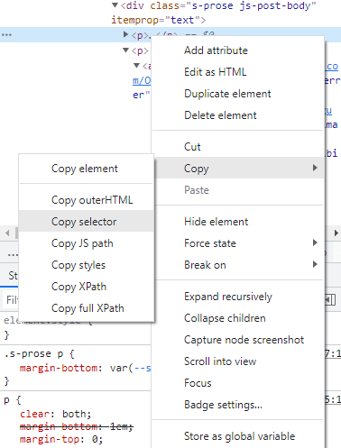Collapse the expanded second p node
This screenshot has height=448, width=341.
[125, 50]
